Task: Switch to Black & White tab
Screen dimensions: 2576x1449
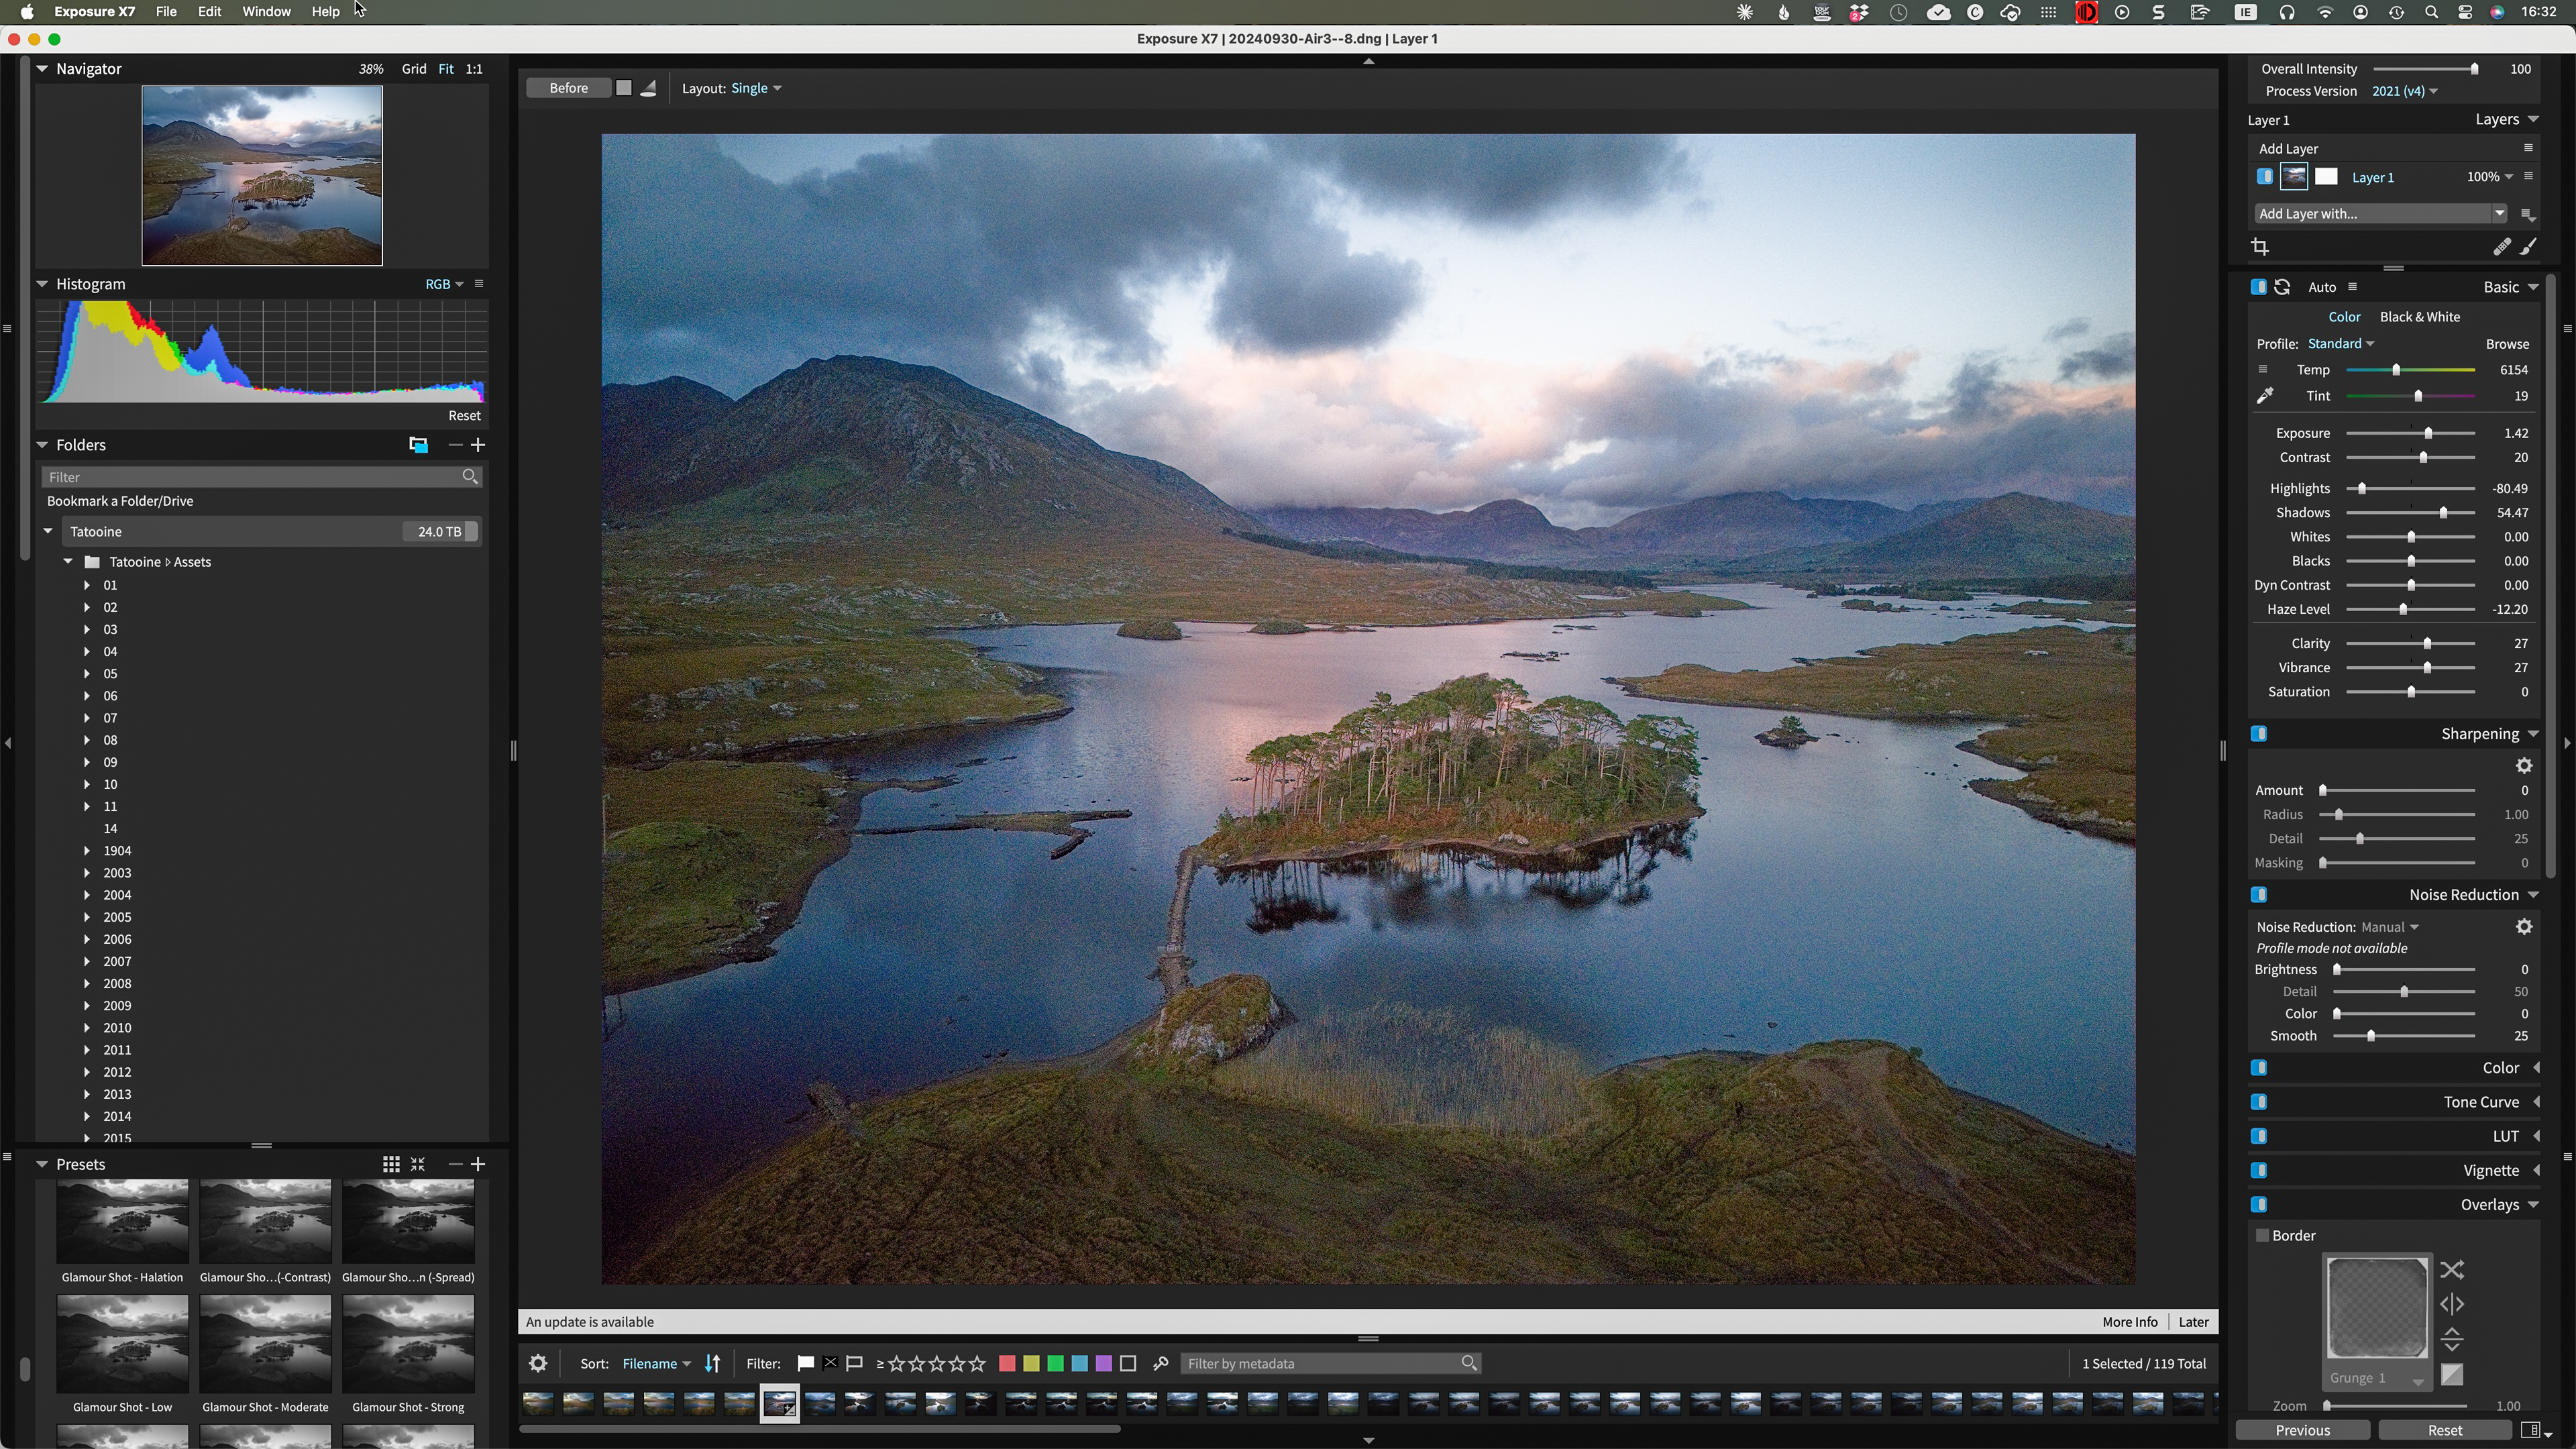Action: coord(2419,317)
